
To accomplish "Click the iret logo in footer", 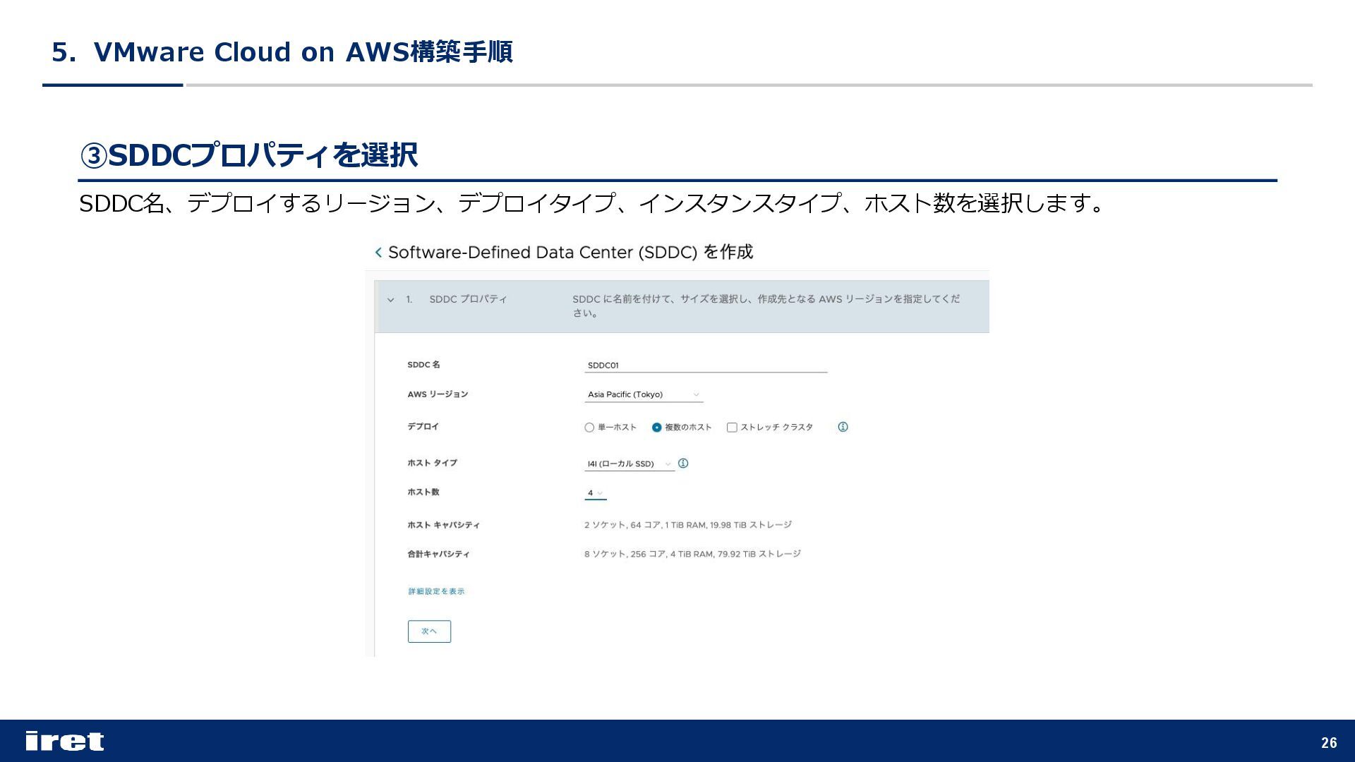I will (x=64, y=741).
